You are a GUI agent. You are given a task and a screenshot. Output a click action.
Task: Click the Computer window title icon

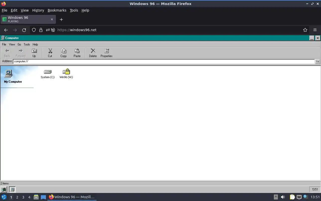(3, 38)
